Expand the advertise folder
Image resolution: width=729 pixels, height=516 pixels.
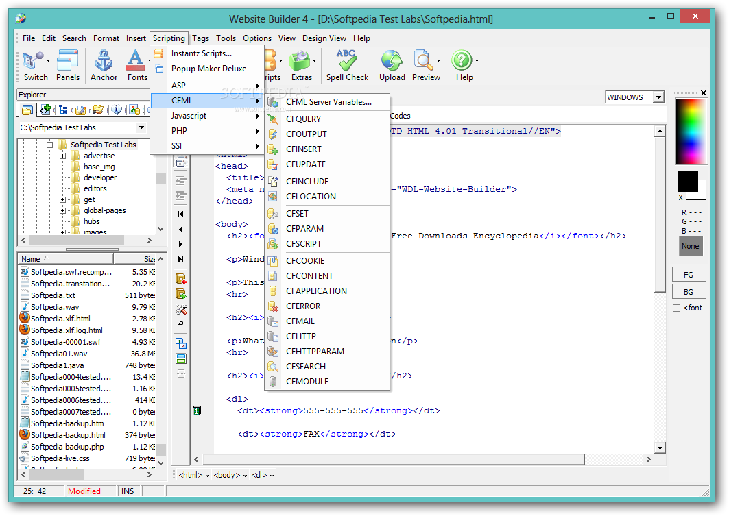63,156
